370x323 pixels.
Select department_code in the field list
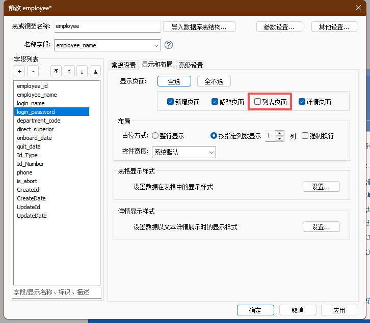[x=39, y=121]
